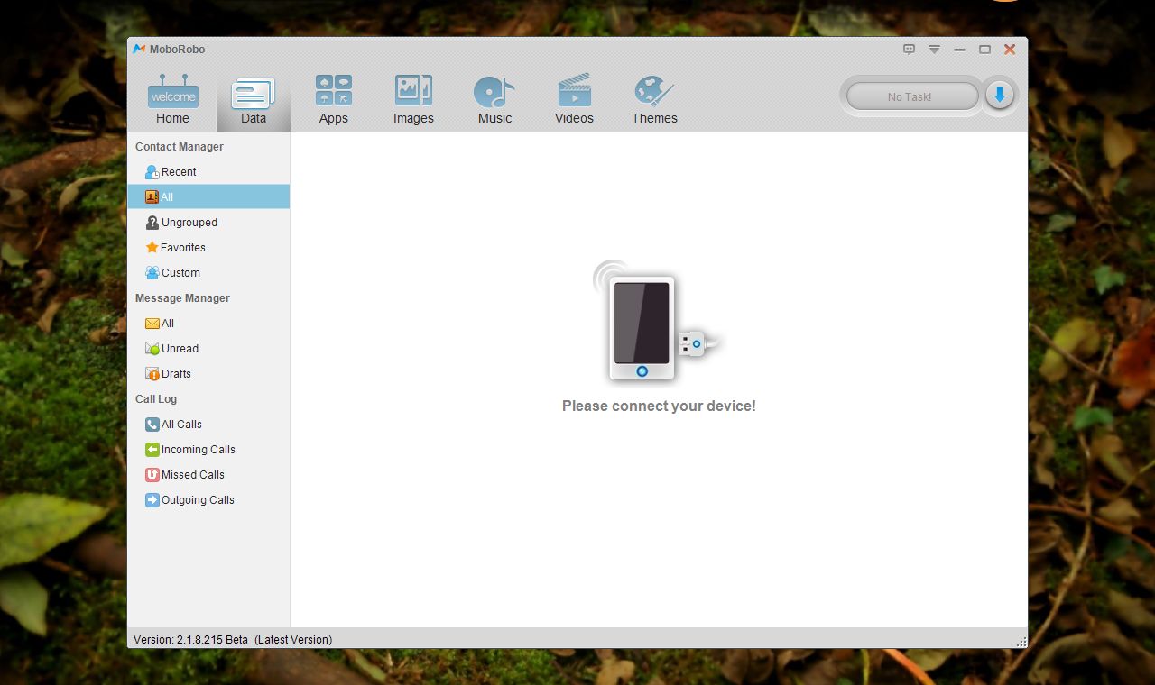The height and width of the screenshot is (685, 1155).
Task: Open the Apps tab
Action: click(x=334, y=99)
